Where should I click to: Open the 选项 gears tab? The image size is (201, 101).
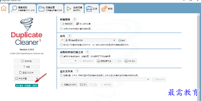(x=107, y=9)
